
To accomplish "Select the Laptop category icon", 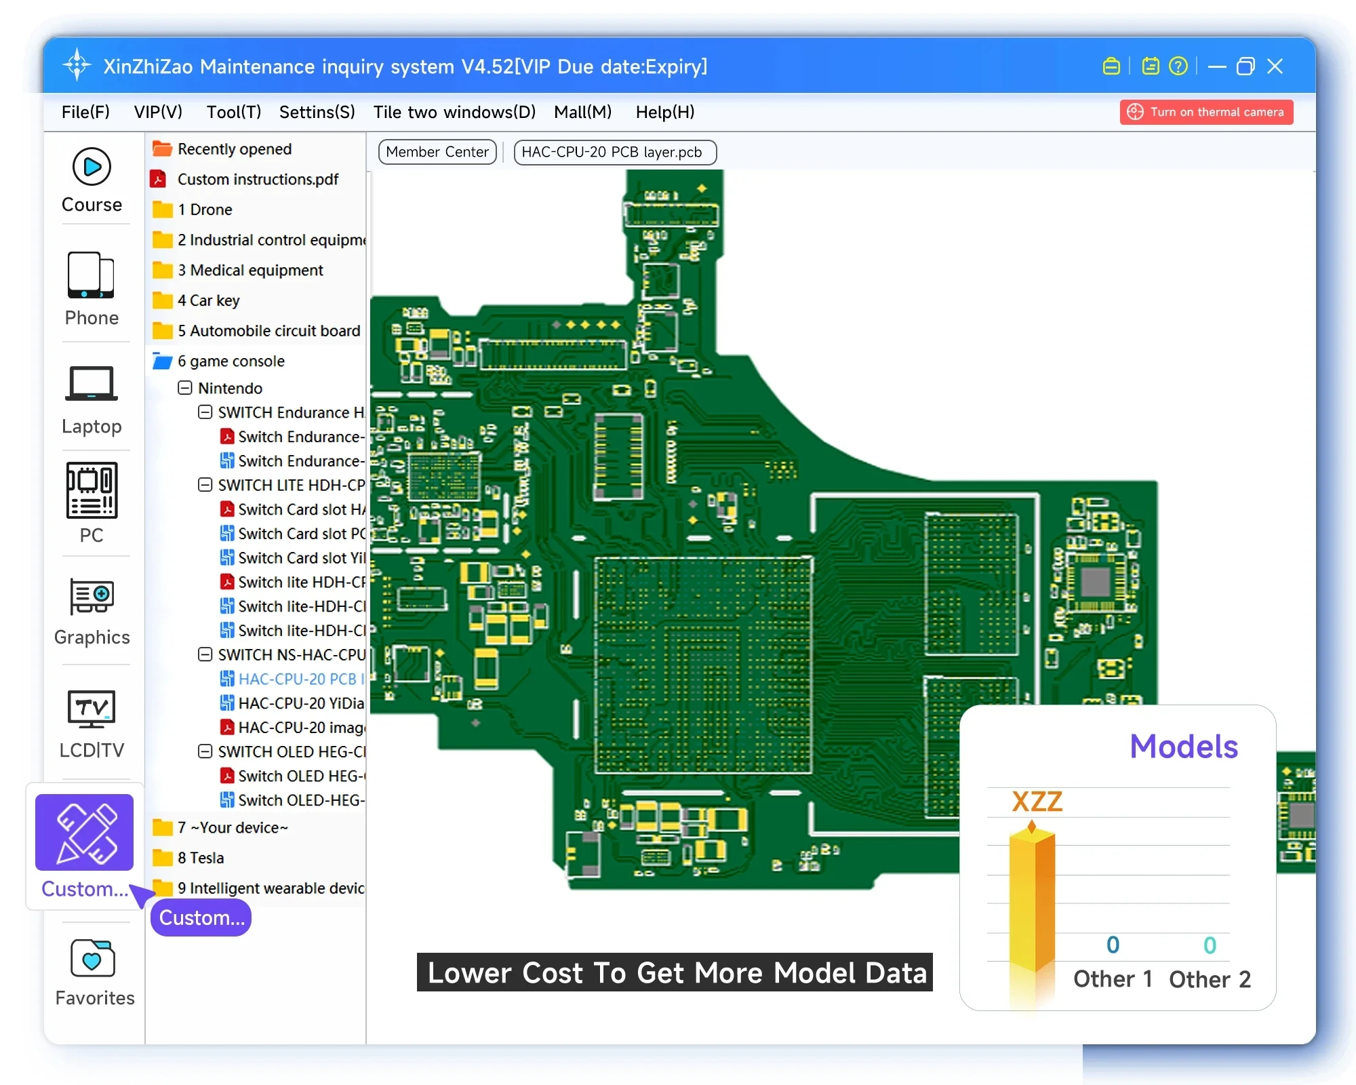I will pos(92,384).
